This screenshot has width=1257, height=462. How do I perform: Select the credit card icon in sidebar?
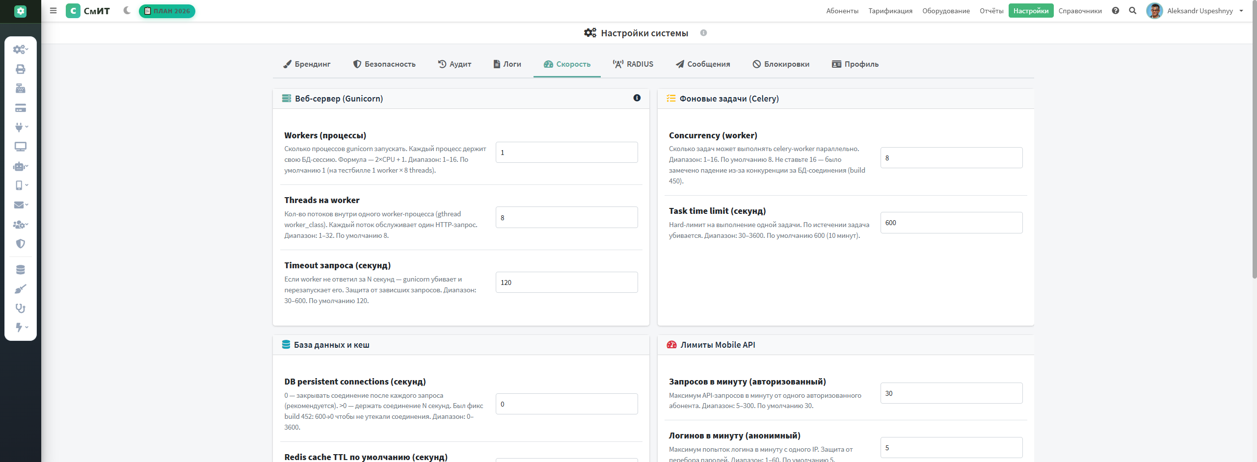[20, 108]
